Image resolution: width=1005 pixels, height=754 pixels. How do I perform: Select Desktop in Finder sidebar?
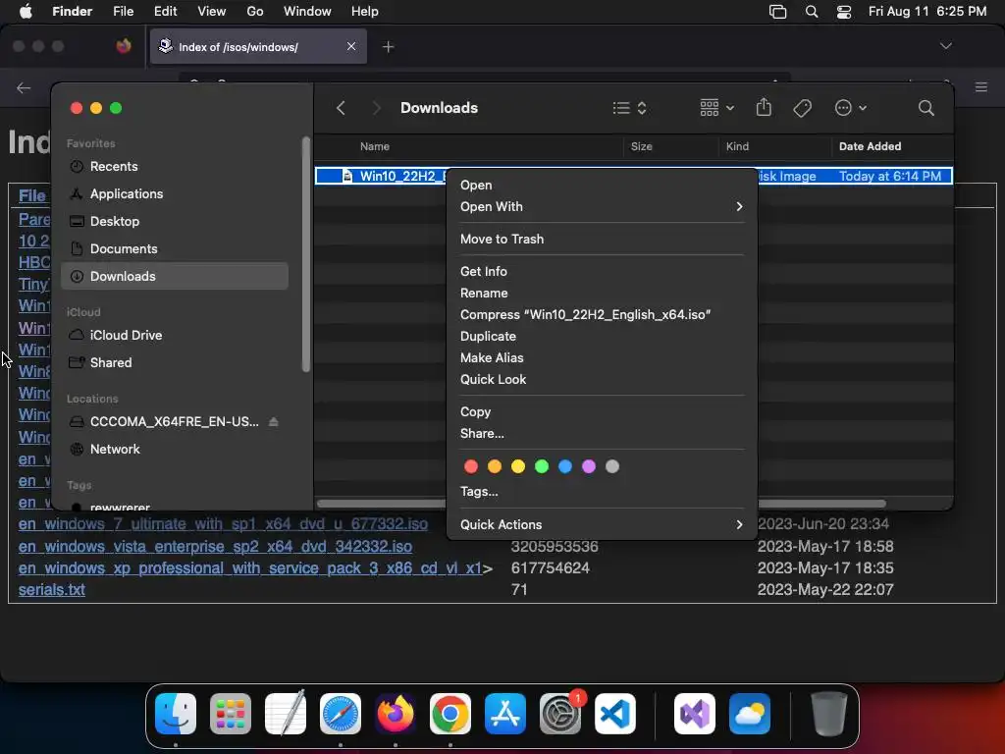[x=175, y=221]
